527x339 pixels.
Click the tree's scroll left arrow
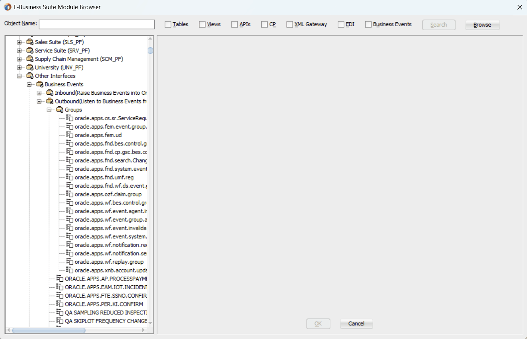(x=9, y=330)
